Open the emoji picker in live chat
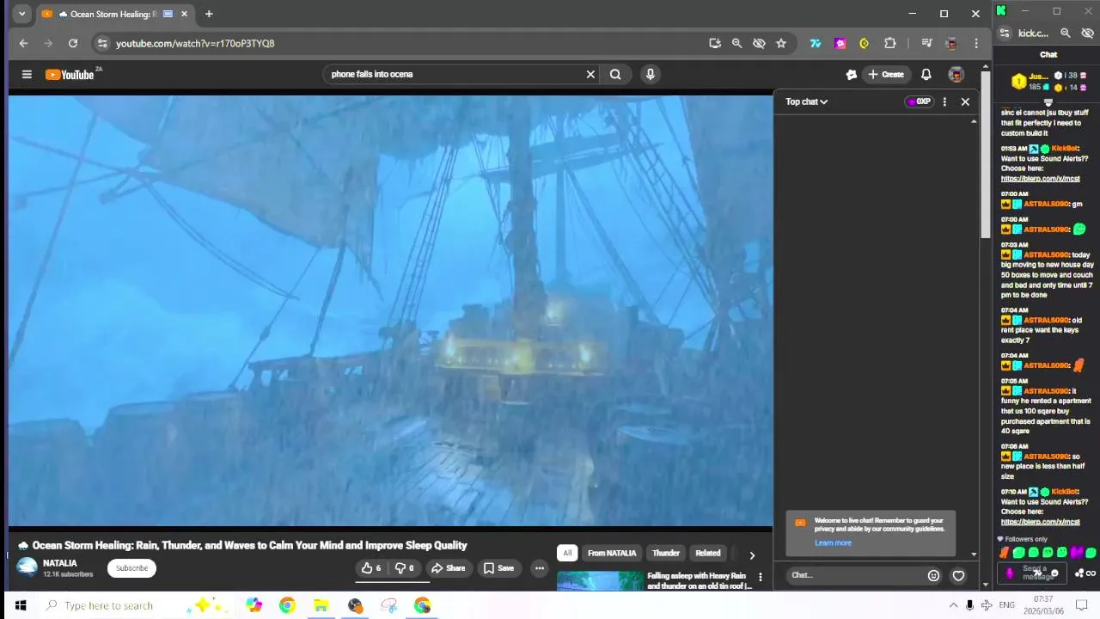Image resolution: width=1100 pixels, height=619 pixels. (933, 576)
